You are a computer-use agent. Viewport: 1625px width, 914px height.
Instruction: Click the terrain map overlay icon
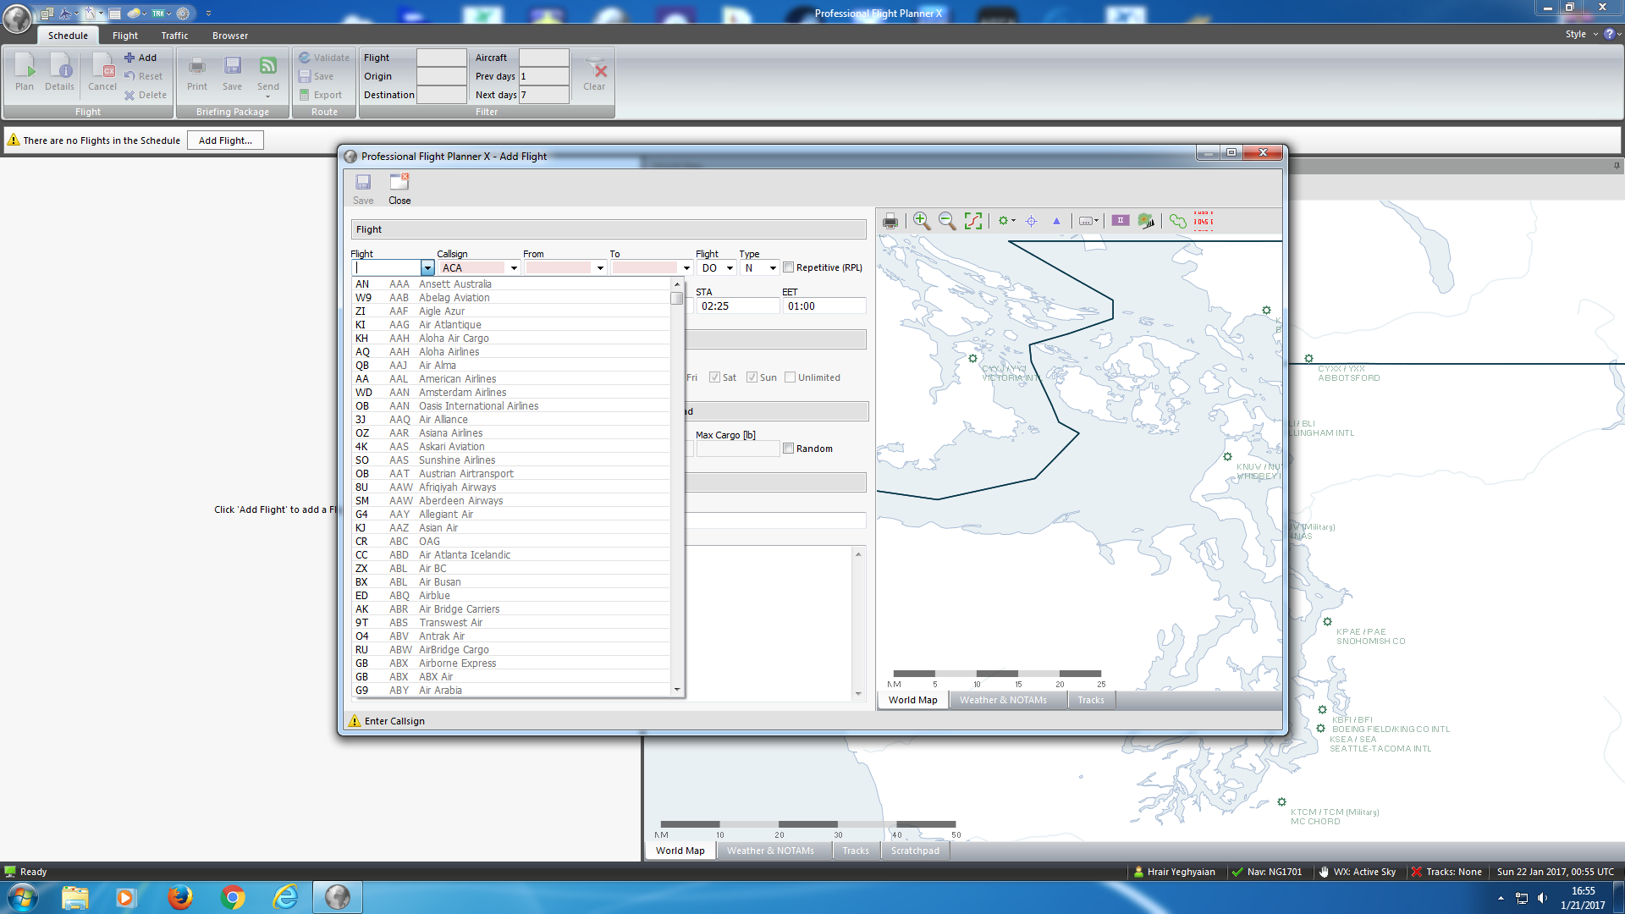tap(1146, 221)
